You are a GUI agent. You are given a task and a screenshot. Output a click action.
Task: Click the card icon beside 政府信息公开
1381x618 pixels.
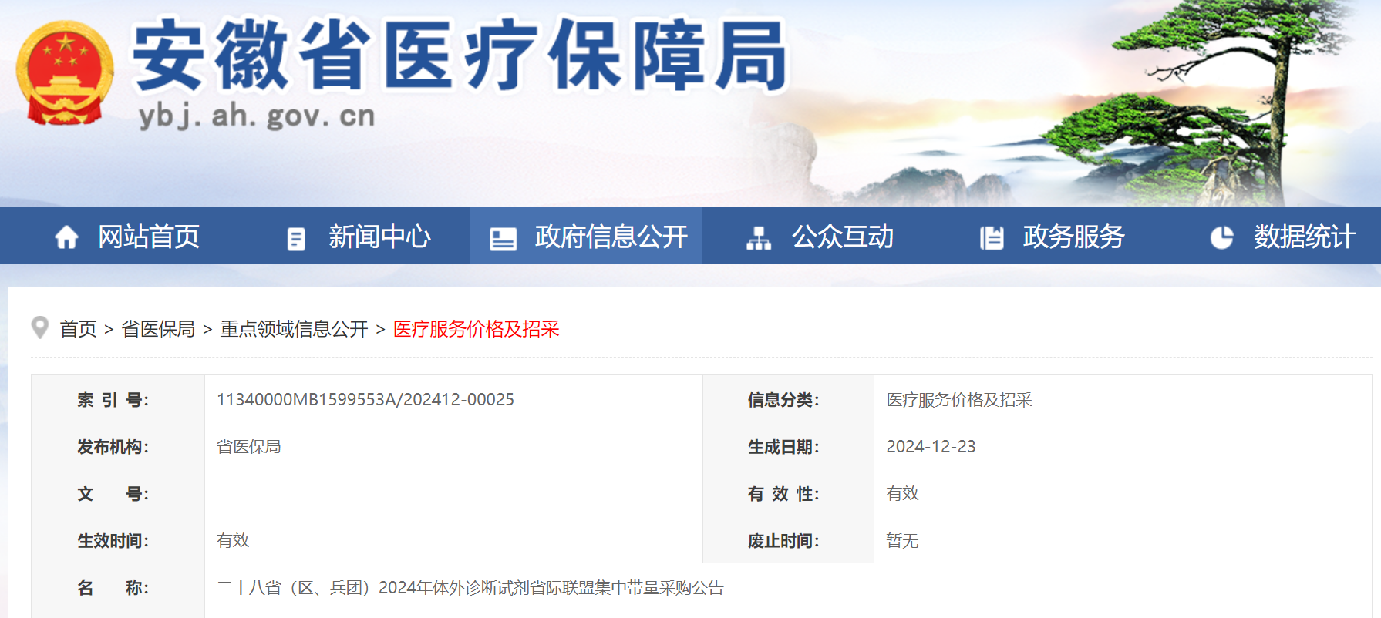tap(503, 239)
